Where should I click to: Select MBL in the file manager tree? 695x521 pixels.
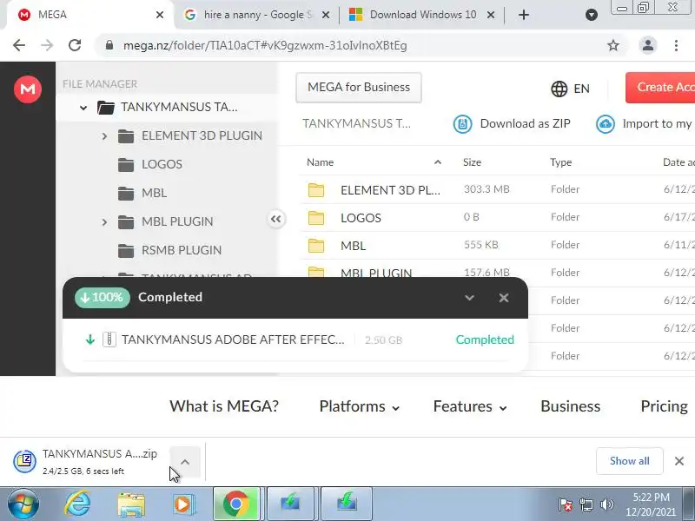[x=155, y=193]
